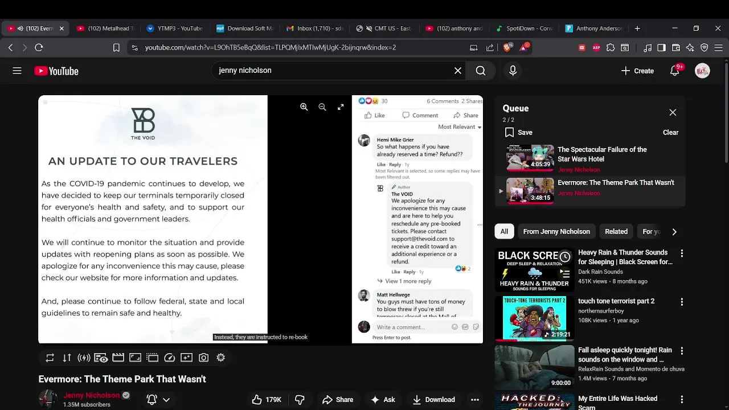Select the From Jenny Nicholson chip
The width and height of the screenshot is (729, 410).
(556, 232)
